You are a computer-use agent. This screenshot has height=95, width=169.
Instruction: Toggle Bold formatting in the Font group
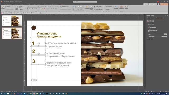27,9
